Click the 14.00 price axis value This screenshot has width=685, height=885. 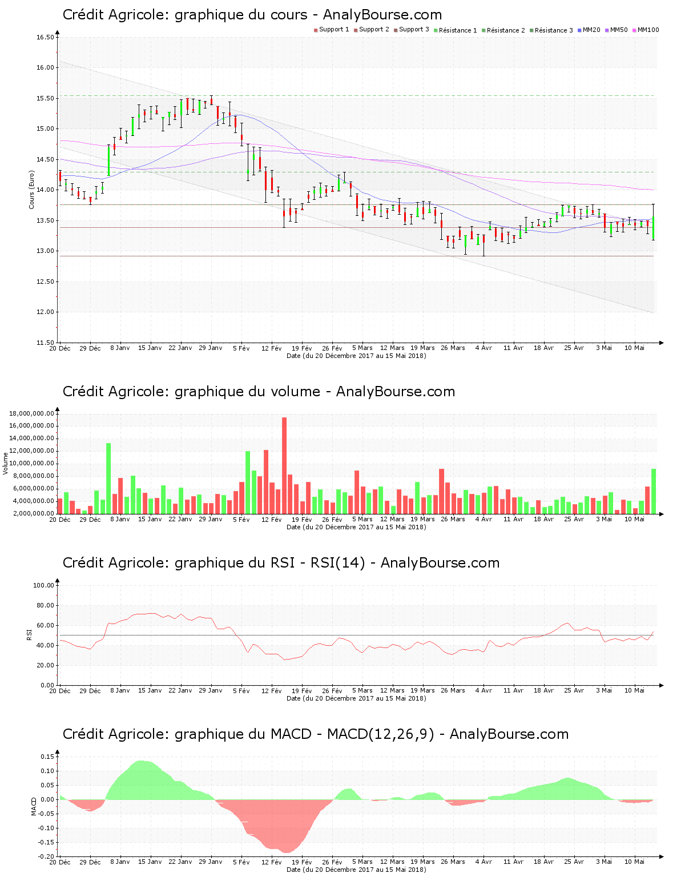(45, 190)
